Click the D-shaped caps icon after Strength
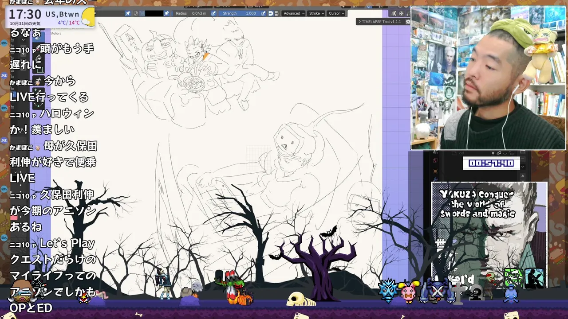 tap(271, 13)
